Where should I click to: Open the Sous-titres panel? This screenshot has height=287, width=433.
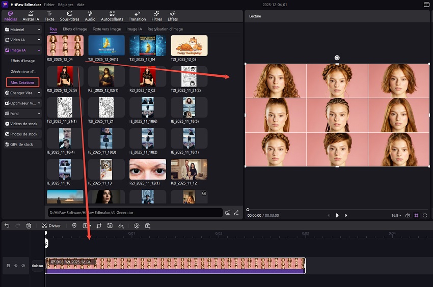pyautogui.click(x=70, y=16)
